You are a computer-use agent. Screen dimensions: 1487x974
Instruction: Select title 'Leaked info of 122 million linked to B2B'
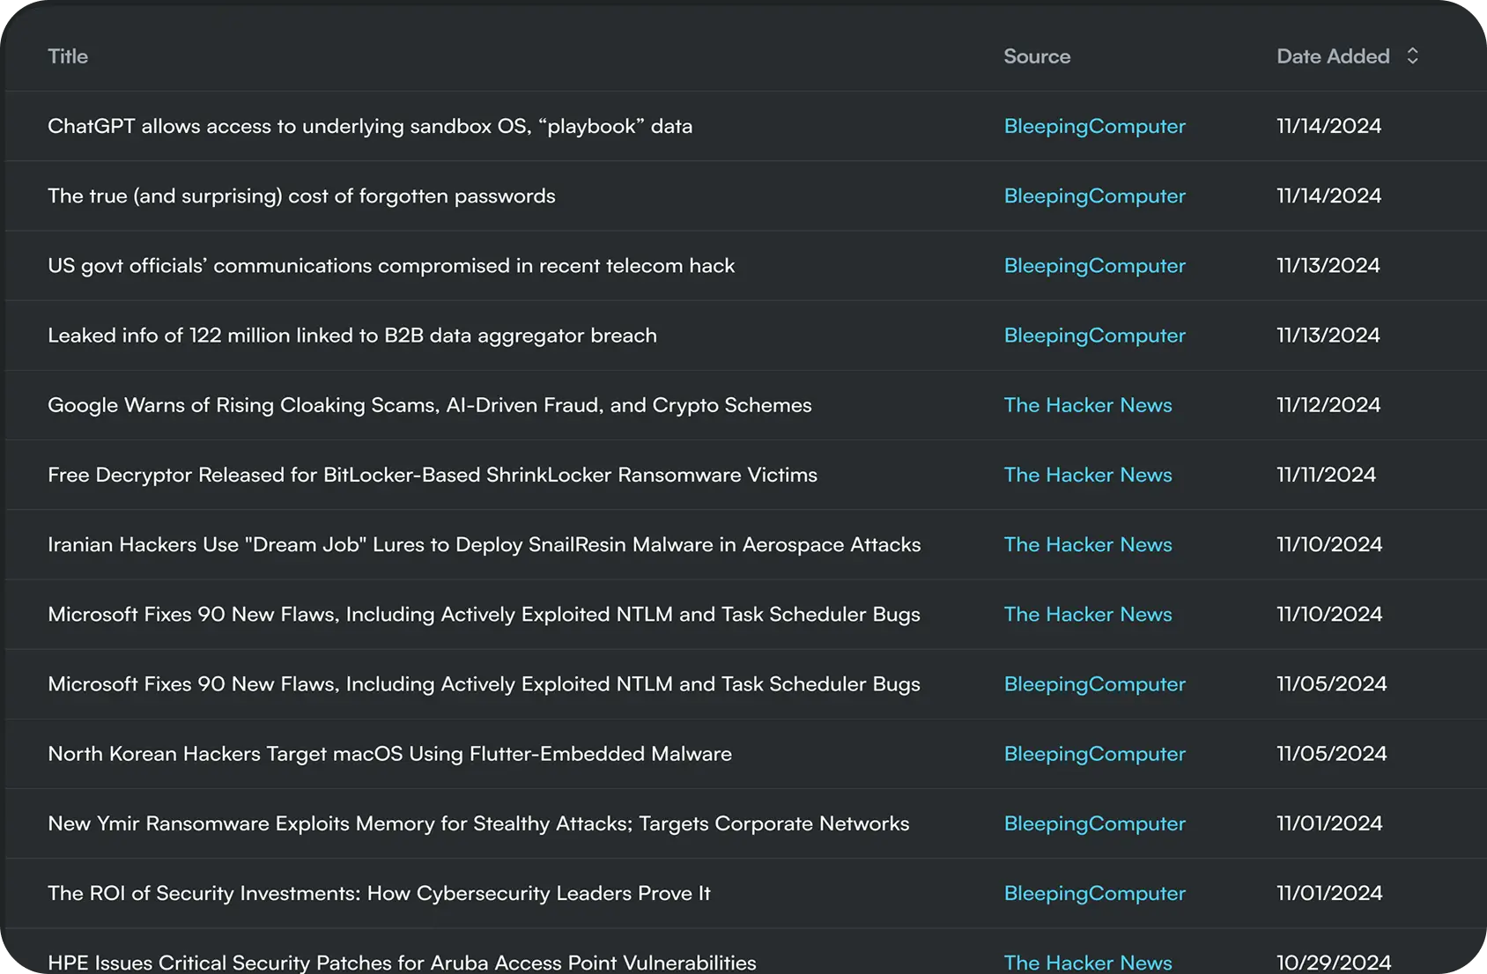352,335
